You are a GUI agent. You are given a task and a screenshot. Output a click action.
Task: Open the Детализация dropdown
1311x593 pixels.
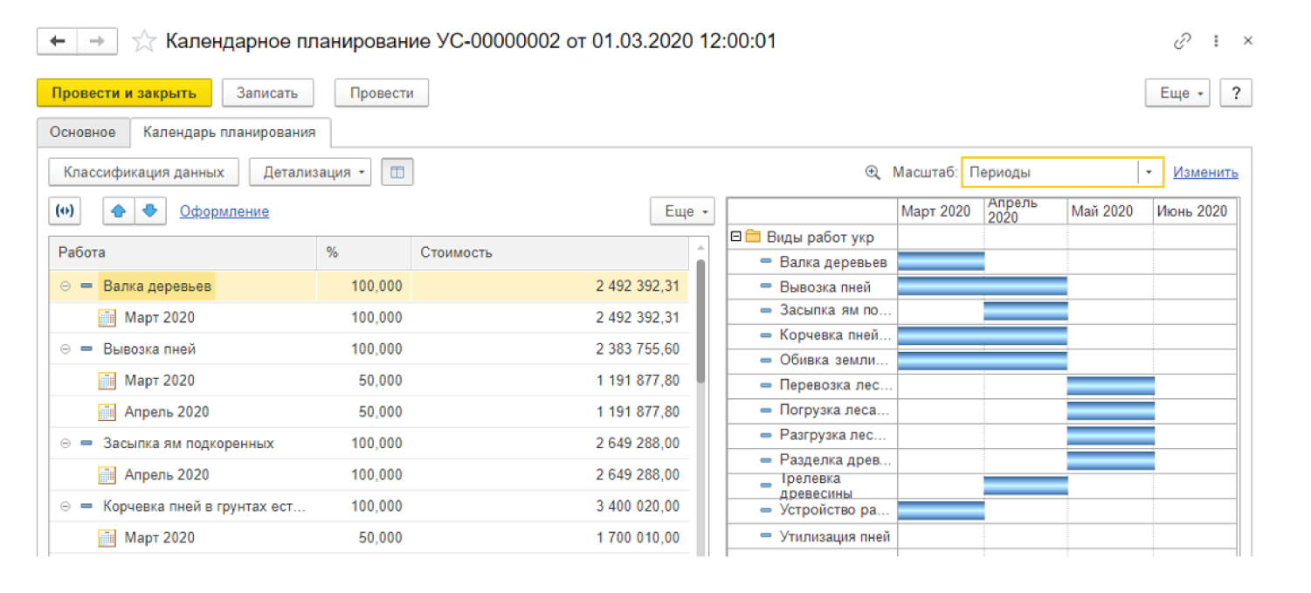(310, 172)
